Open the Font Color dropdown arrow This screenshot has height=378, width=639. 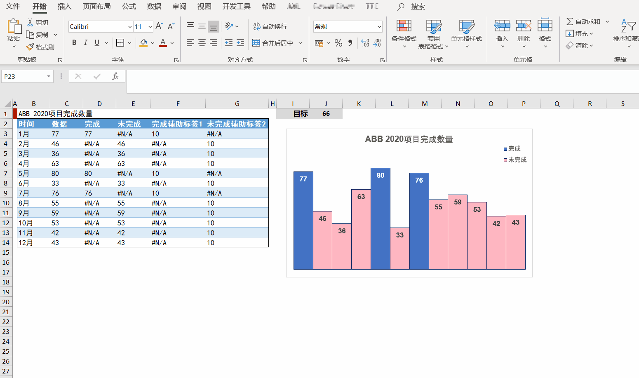[x=172, y=43]
